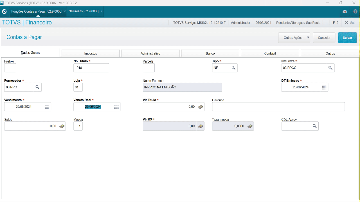
Task: Open calendar picker for DT Emissao
Action: (324, 87)
